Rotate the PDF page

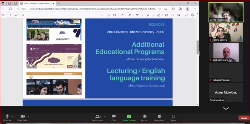(108, 15)
